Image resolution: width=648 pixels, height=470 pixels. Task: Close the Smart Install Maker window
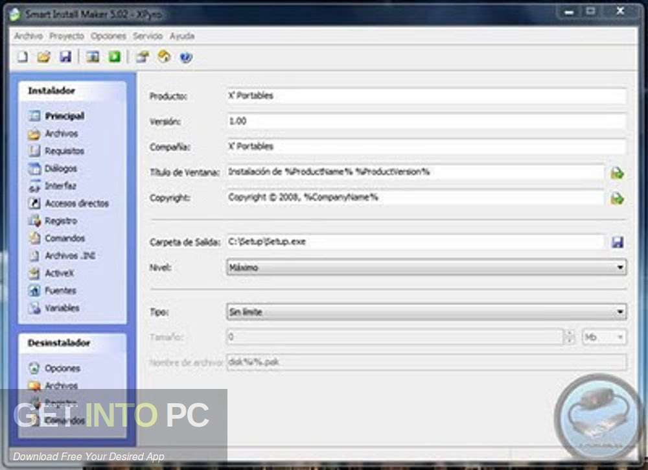pyautogui.click(x=620, y=11)
